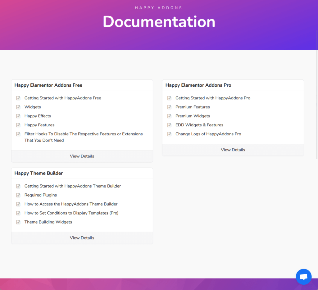Click document icon beside How to Access Theme Builder
The image size is (318, 290).
(x=18, y=204)
